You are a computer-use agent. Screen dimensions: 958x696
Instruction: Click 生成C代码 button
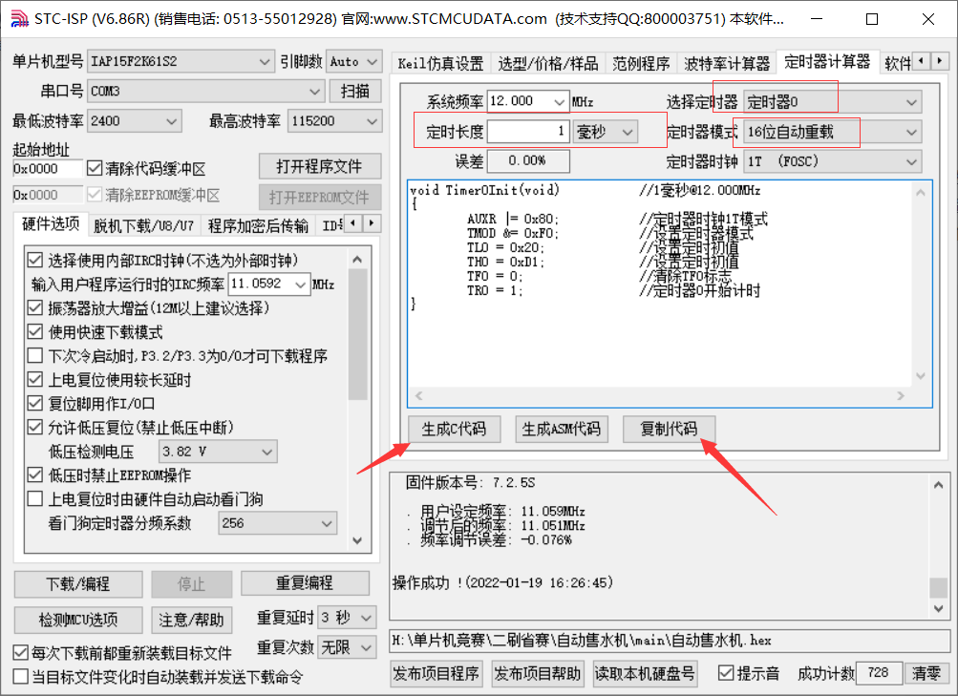point(454,430)
